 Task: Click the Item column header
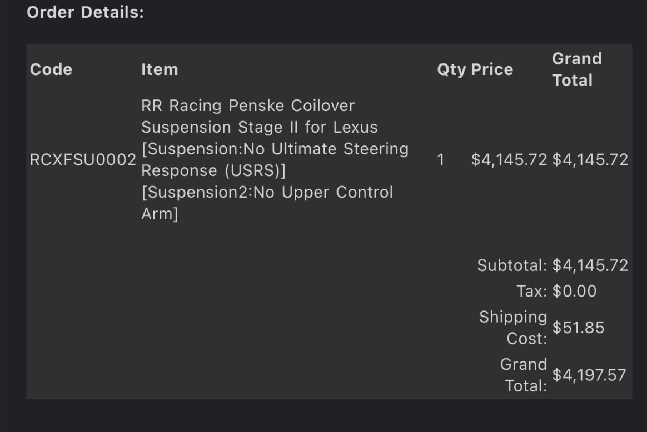tap(160, 69)
